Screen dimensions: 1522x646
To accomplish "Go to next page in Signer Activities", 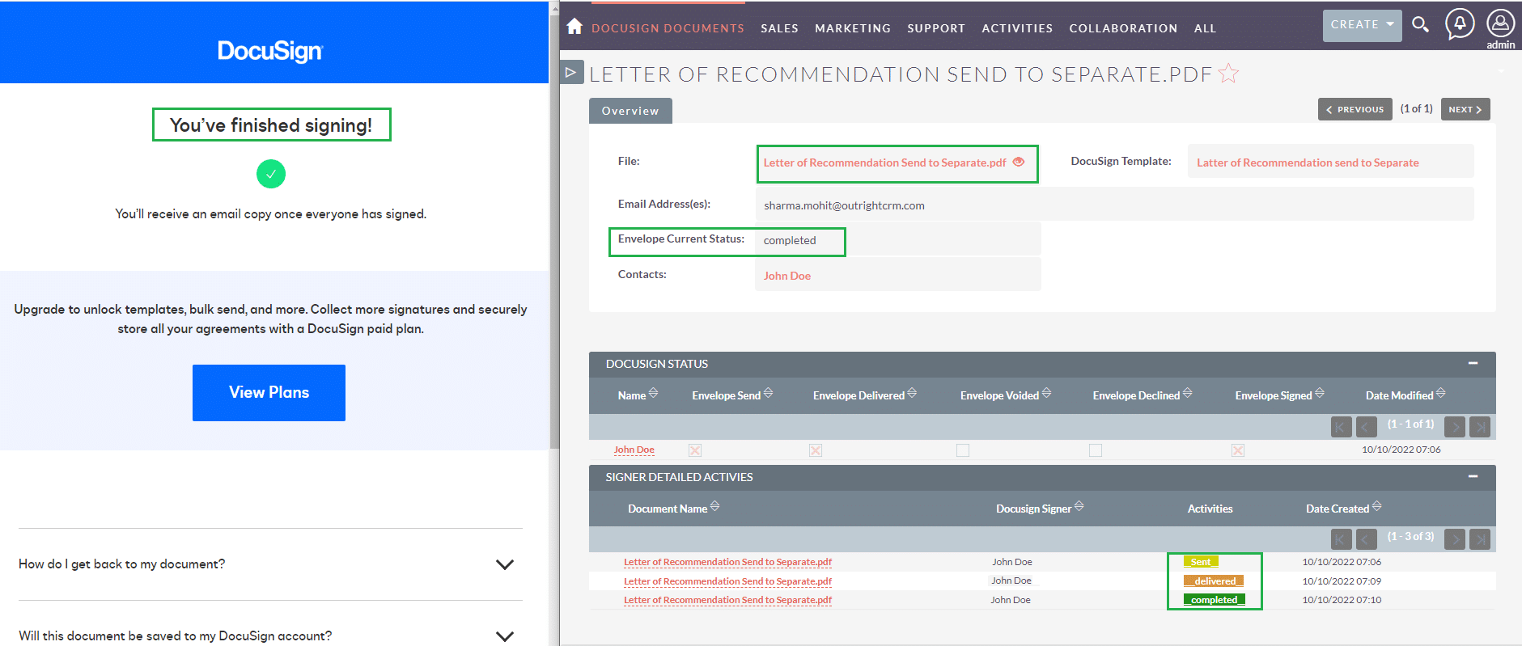I will point(1454,538).
